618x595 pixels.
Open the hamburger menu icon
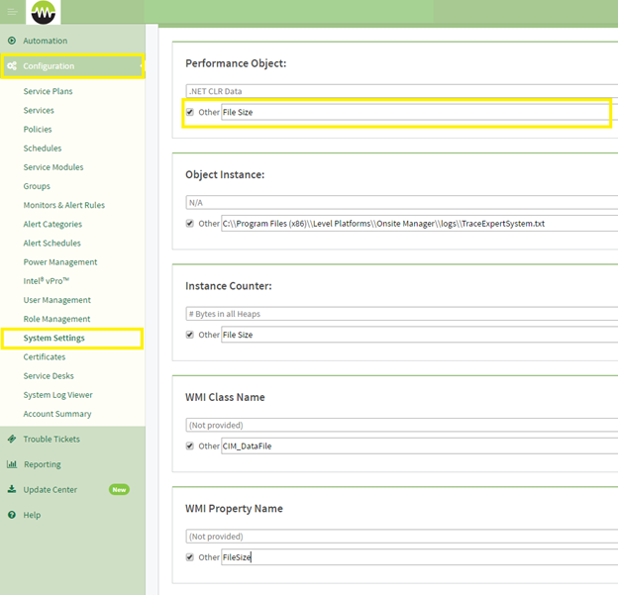[x=12, y=12]
